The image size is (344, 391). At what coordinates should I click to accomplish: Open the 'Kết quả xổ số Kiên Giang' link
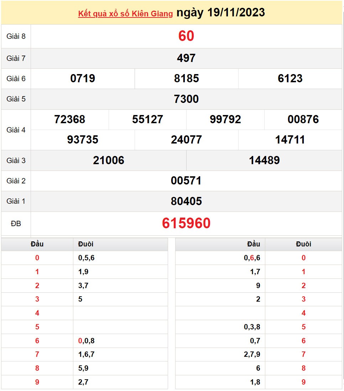coord(125,14)
